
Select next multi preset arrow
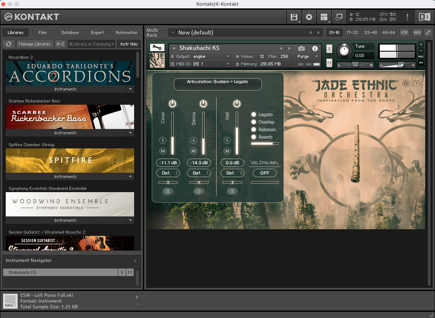(318, 33)
